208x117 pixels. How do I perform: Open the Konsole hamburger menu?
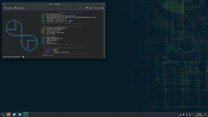pos(103,8)
